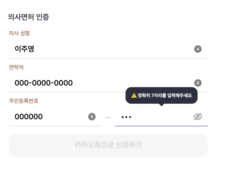Screen dimensions: 231x169
Task: Clear the 연락처 phone number field
Action: pyautogui.click(x=198, y=83)
